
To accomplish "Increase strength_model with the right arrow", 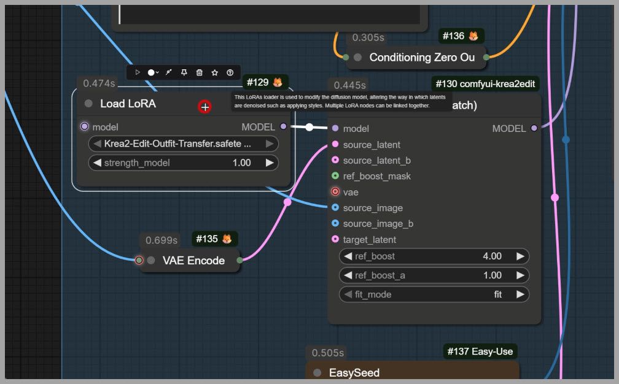I will pyautogui.click(x=270, y=163).
